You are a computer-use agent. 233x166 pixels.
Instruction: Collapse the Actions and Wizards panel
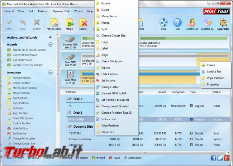tap(50, 37)
